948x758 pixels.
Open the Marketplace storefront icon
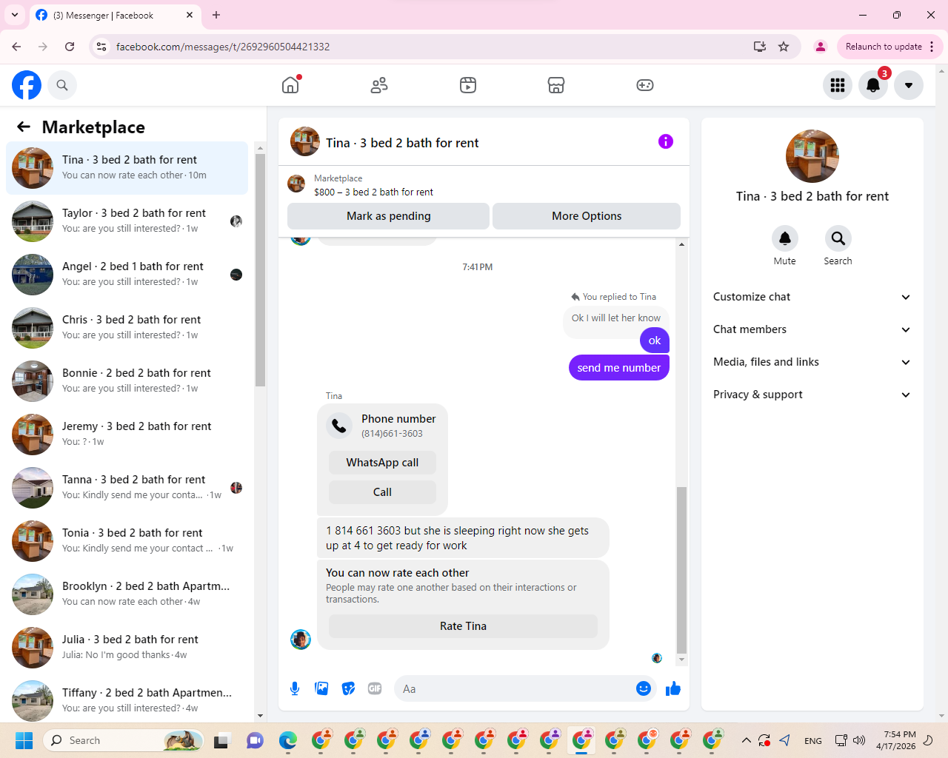(556, 85)
